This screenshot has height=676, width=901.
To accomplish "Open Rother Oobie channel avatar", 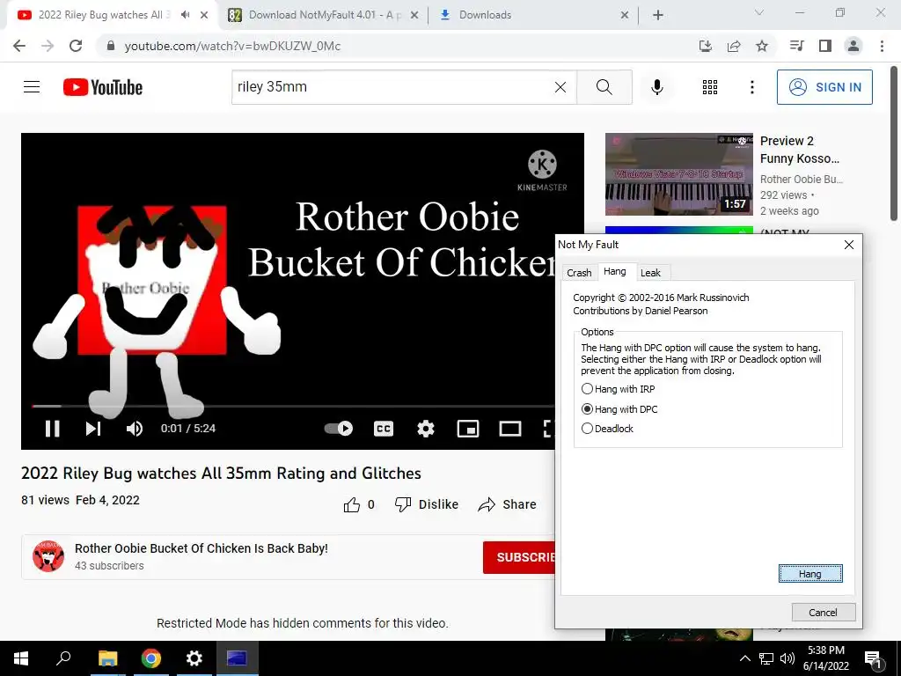I will 48,556.
